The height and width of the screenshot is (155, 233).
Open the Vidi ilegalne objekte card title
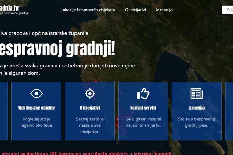(36, 108)
